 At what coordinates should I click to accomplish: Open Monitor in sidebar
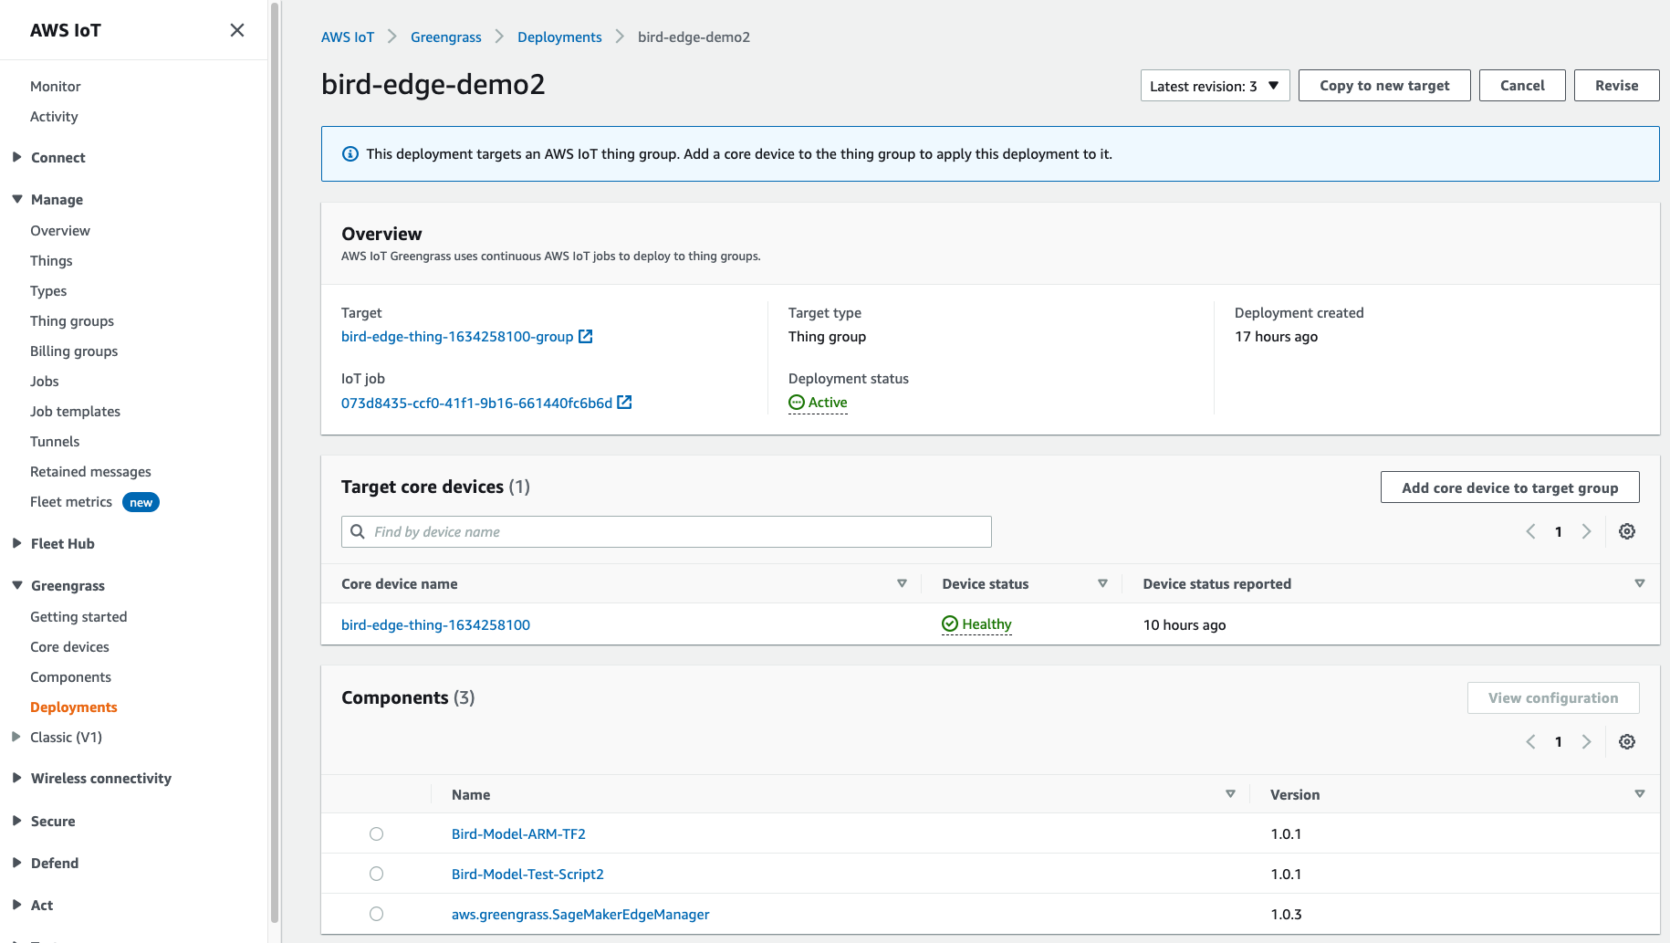56,87
